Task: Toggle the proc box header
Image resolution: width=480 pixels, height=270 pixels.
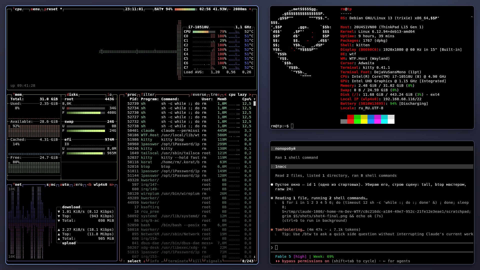Action: (131, 95)
